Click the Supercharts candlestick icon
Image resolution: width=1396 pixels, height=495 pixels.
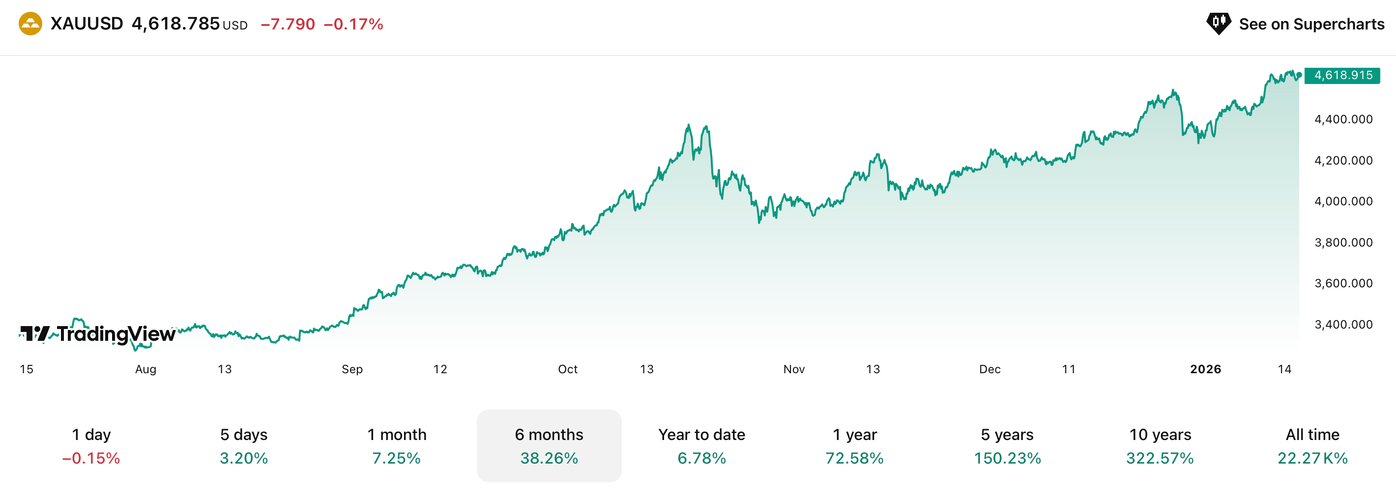(1218, 23)
